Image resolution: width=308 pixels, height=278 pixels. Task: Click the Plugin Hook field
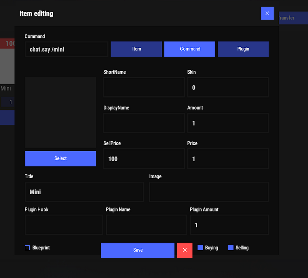click(x=64, y=225)
